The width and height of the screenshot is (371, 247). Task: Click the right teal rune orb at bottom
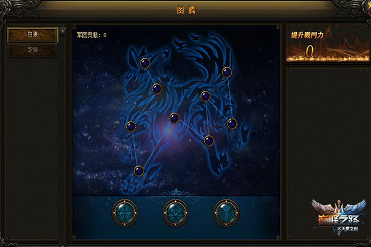[x=226, y=212]
